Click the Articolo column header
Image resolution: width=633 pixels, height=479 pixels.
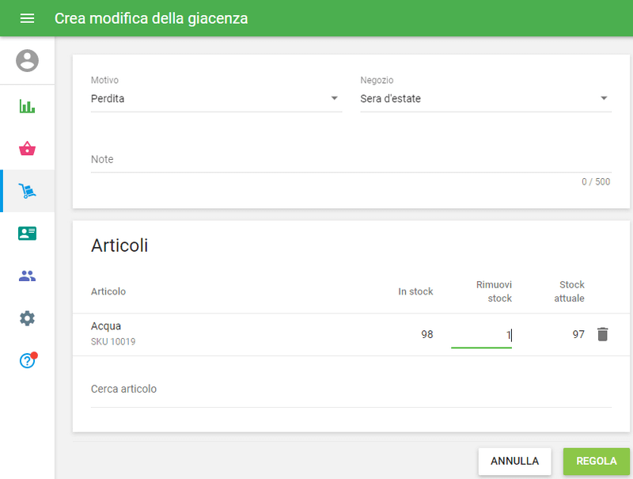coord(108,291)
